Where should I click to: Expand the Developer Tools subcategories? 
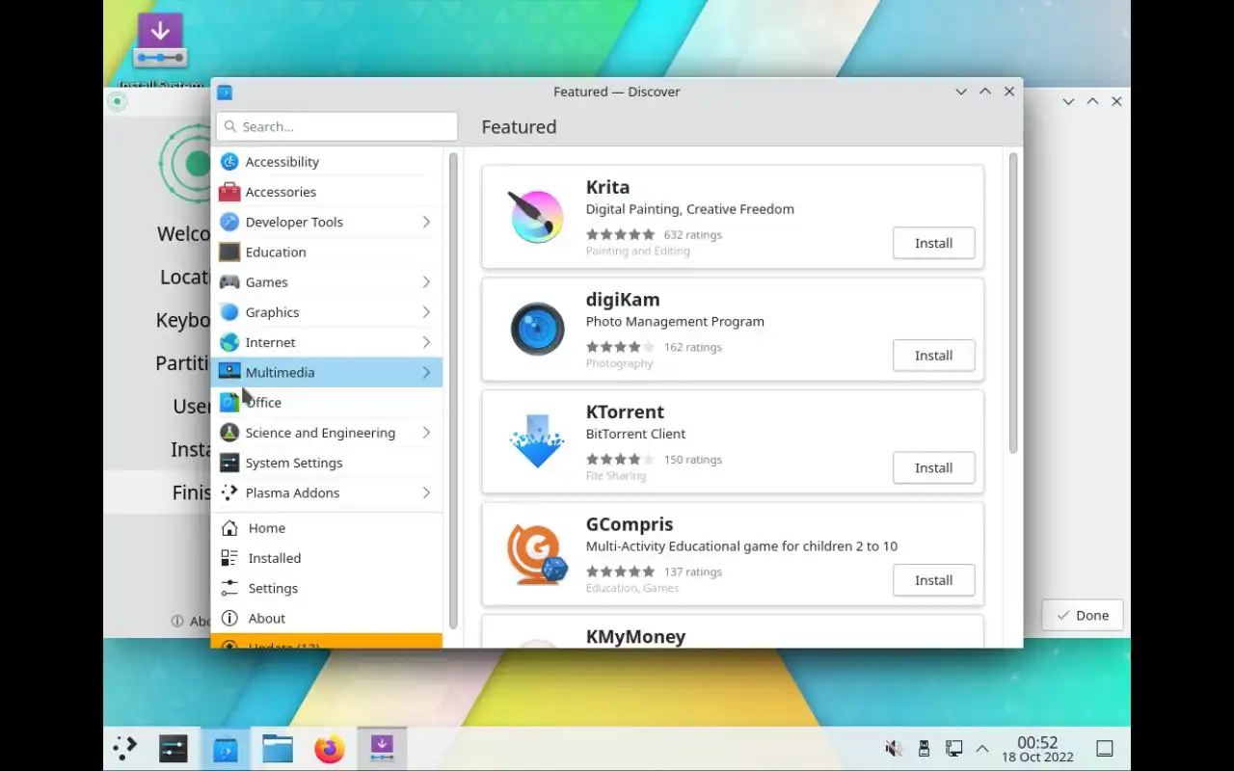click(x=426, y=222)
